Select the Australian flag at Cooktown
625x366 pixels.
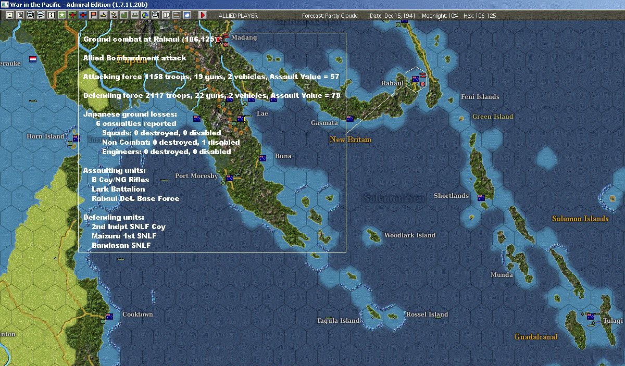coord(109,316)
